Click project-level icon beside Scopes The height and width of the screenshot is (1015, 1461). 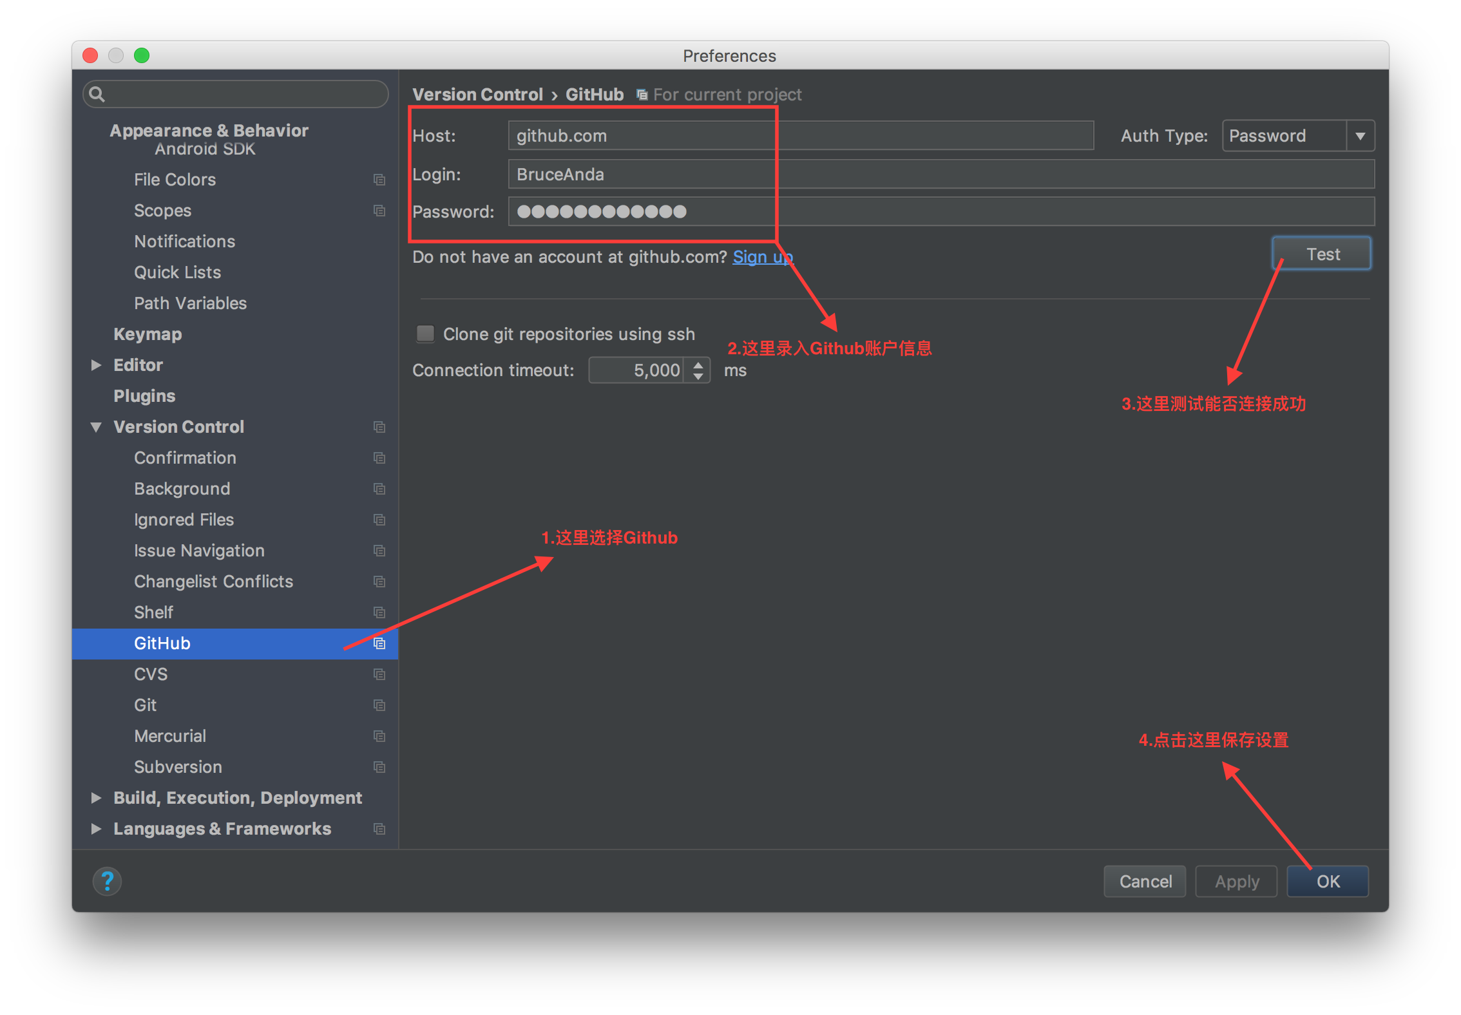(x=379, y=211)
